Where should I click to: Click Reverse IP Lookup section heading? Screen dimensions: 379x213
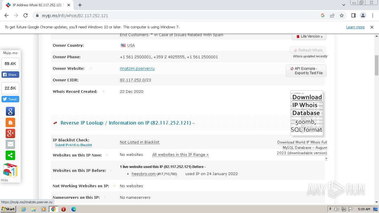(127, 123)
